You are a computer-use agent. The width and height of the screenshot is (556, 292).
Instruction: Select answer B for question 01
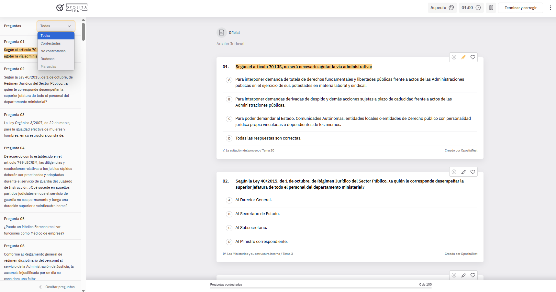coord(350,102)
